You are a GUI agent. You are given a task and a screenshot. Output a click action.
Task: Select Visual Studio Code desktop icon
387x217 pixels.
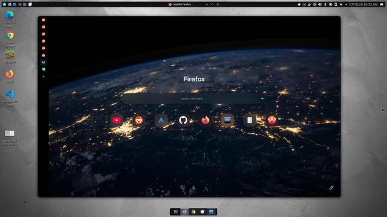coord(10,98)
